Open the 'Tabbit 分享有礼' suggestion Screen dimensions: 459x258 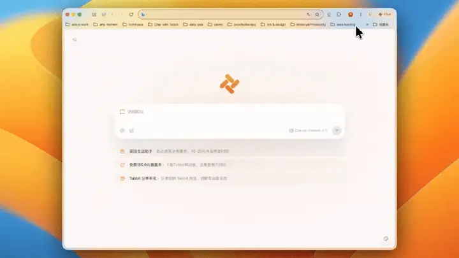click(231, 178)
